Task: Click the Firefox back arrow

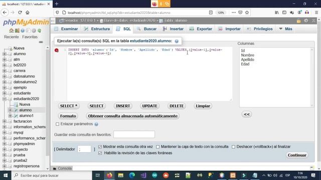Action: [x=5, y=12]
